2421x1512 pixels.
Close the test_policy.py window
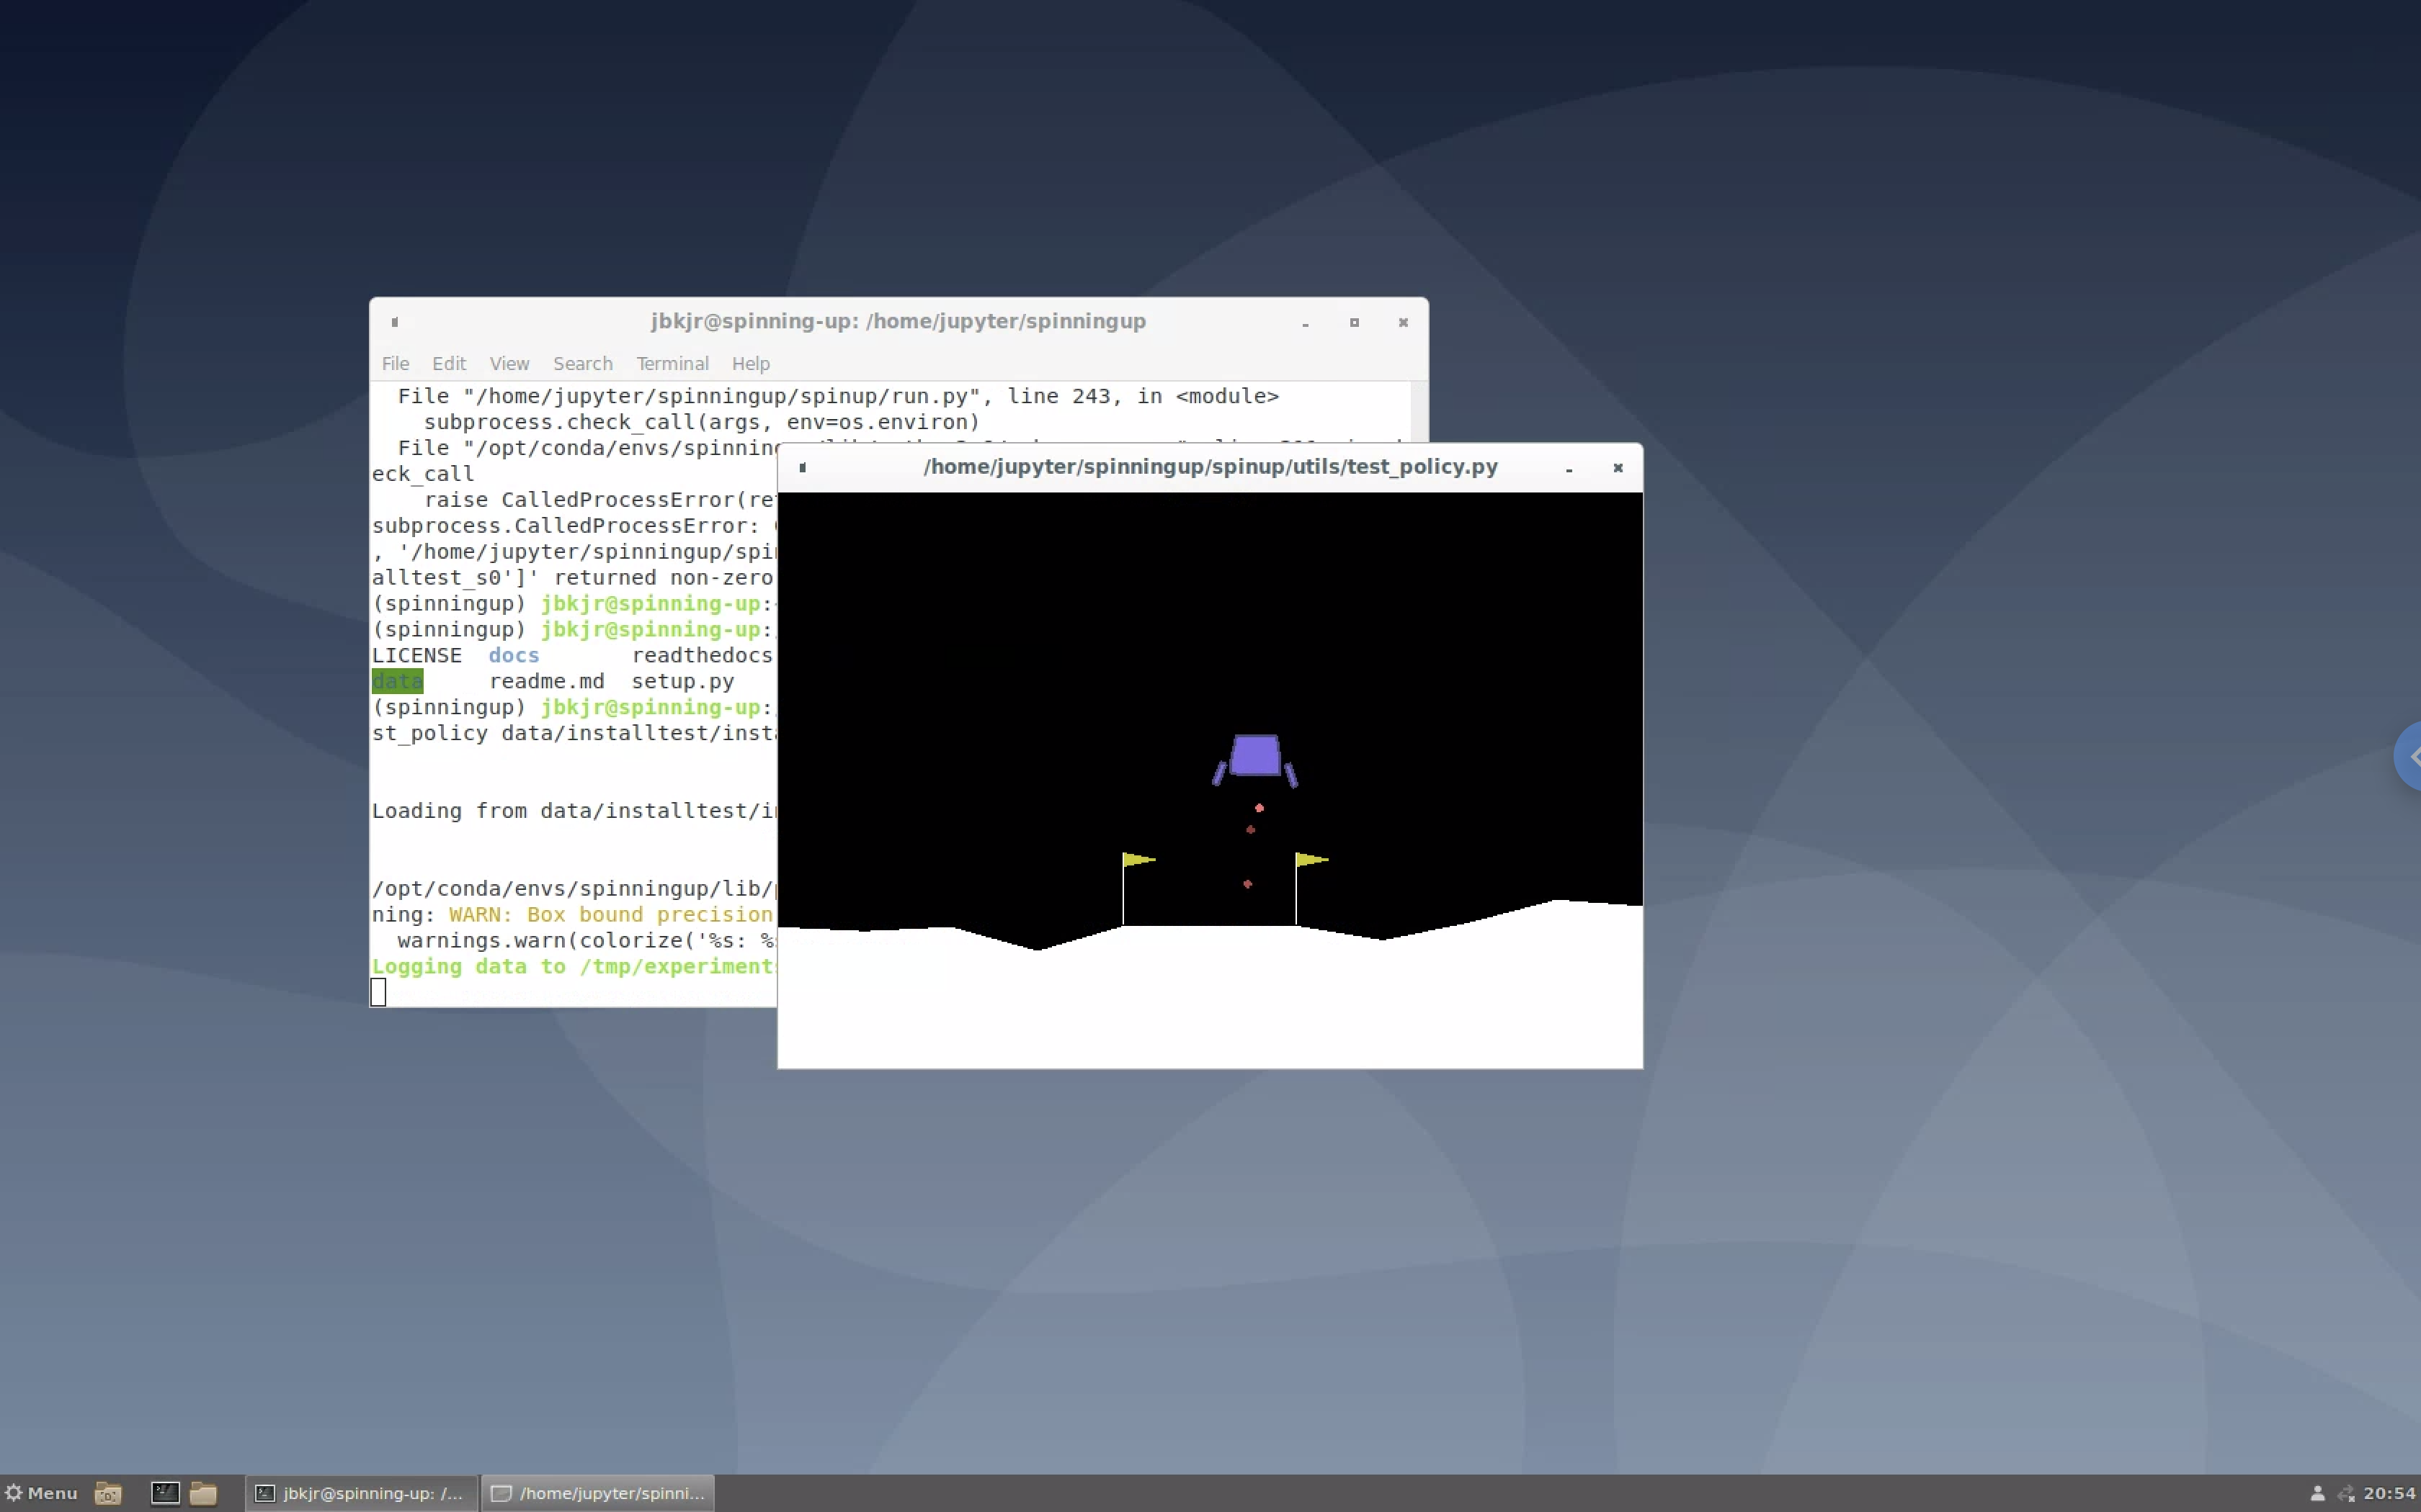click(x=1618, y=467)
